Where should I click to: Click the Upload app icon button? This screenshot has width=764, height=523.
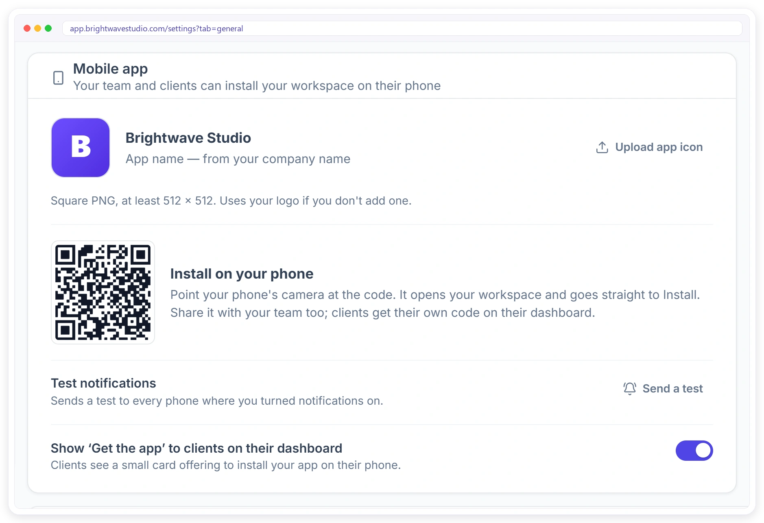click(x=649, y=147)
